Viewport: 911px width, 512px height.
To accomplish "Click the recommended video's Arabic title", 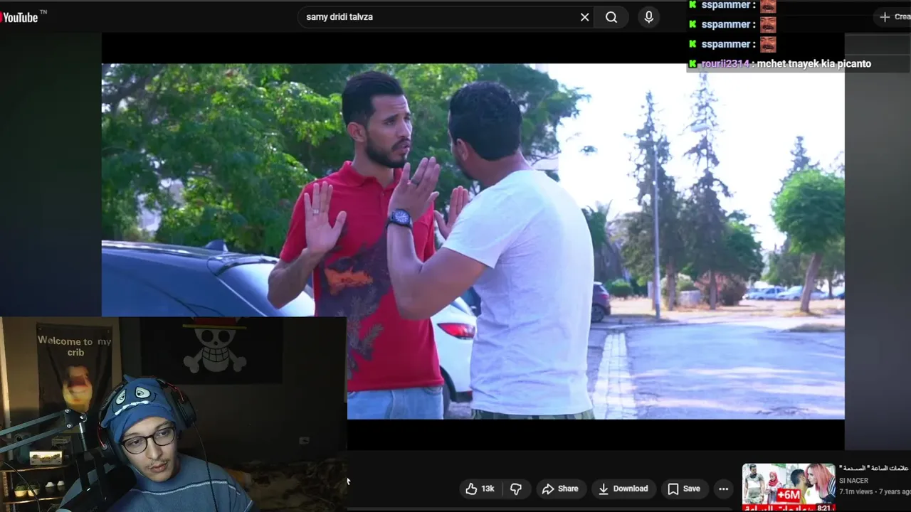I will [874, 469].
